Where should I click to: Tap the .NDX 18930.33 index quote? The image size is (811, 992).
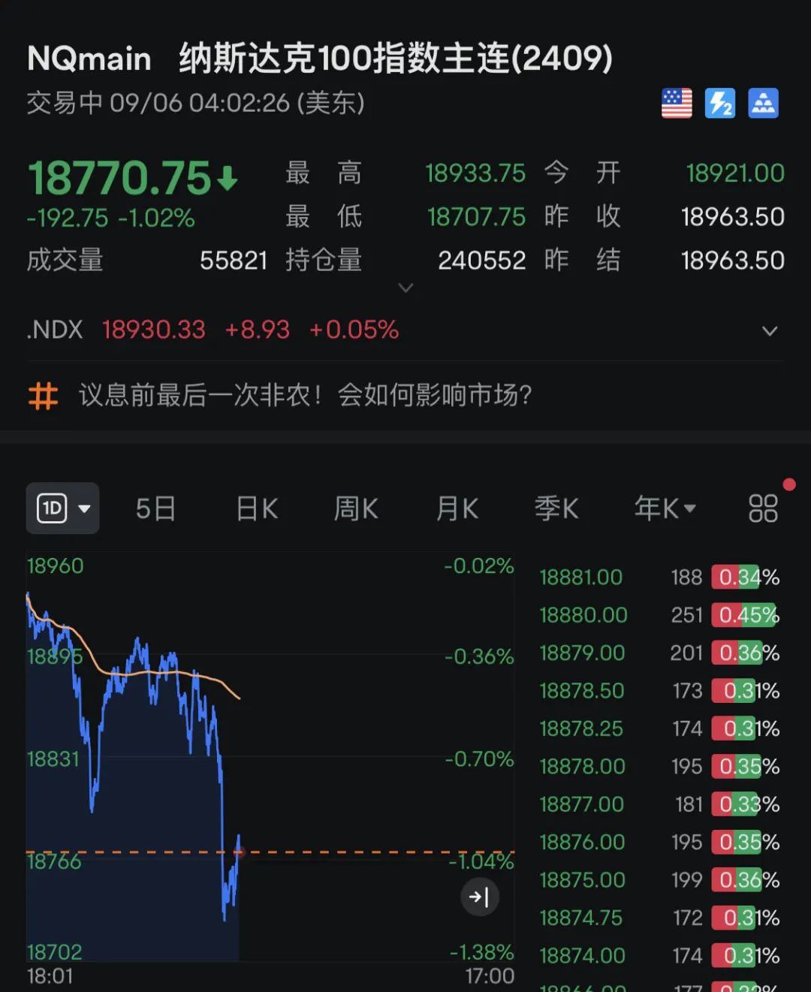point(213,330)
